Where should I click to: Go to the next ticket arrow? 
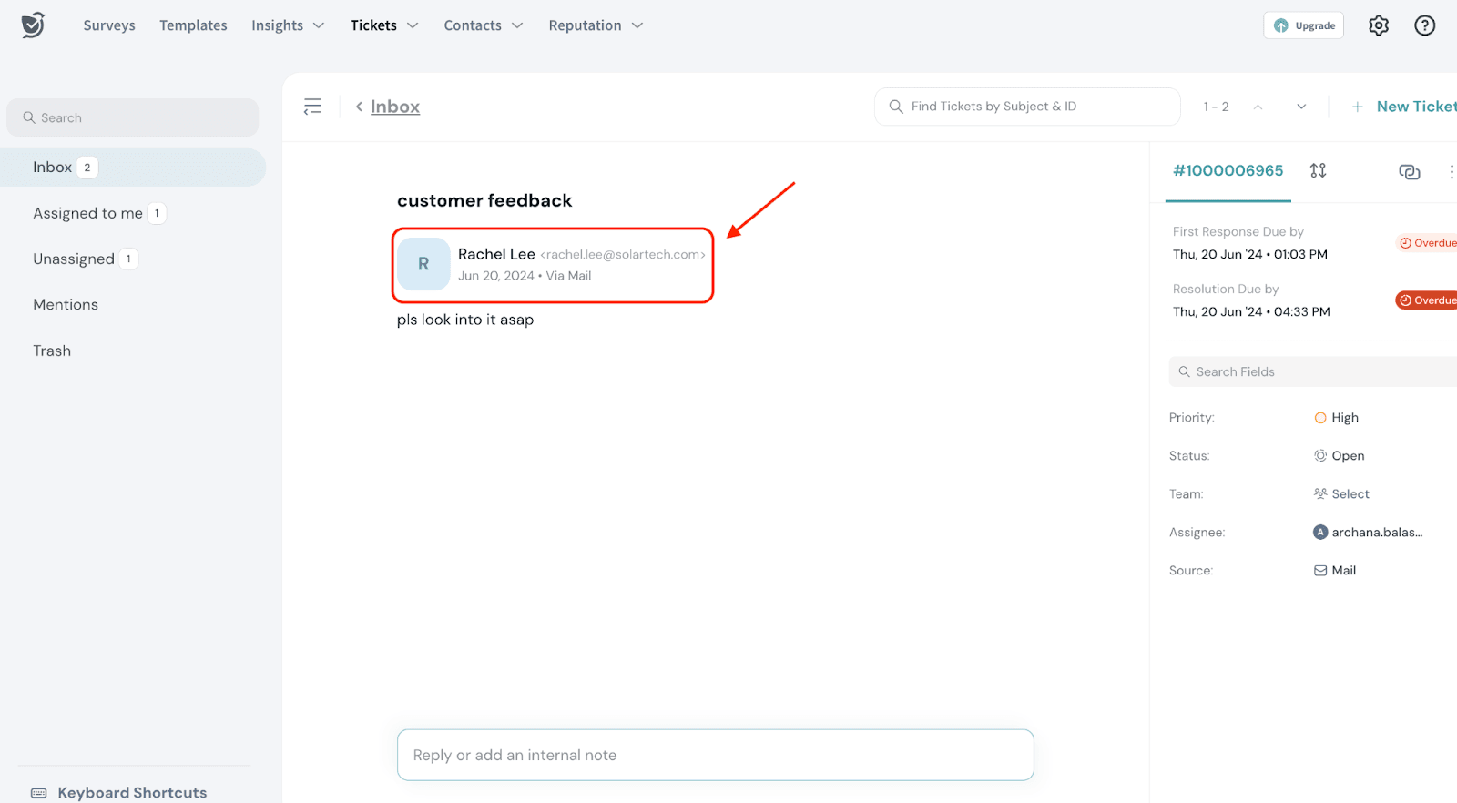pos(1301,107)
